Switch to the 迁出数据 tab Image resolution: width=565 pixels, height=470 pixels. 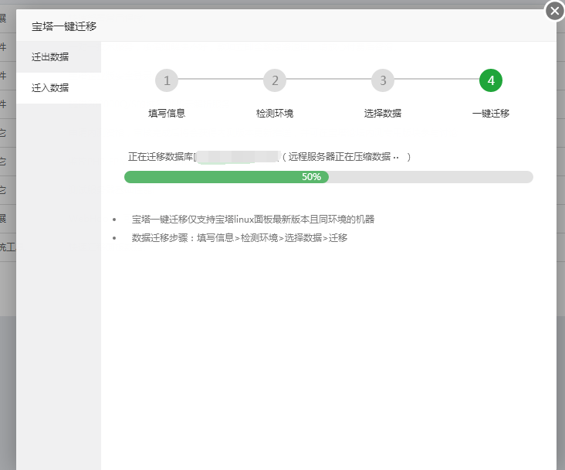click(59, 57)
